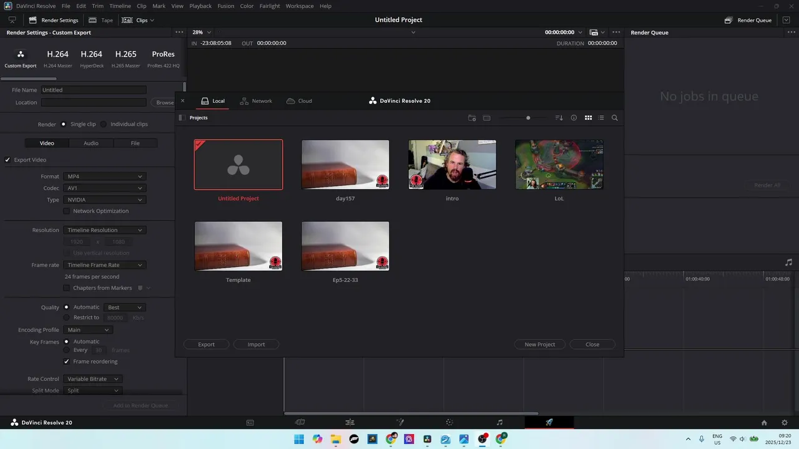799x449 pixels.
Task: Open the Fairlight page music note icon
Action: click(499, 422)
